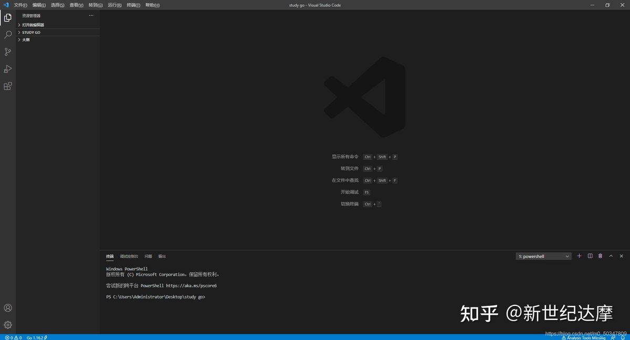This screenshot has height=340, width=630.
Task: Click the 切换终端 shortcut hint
Action: (350, 204)
